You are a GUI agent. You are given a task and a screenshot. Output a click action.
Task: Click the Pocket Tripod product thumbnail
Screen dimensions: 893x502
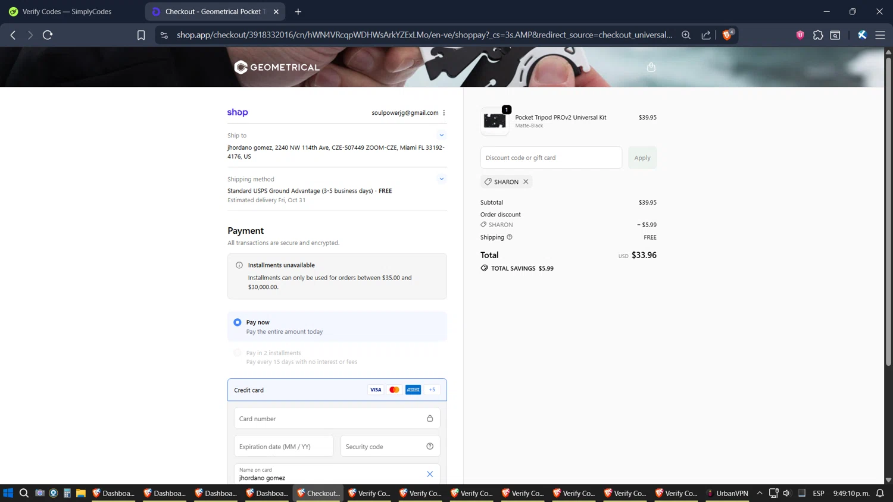(x=495, y=121)
